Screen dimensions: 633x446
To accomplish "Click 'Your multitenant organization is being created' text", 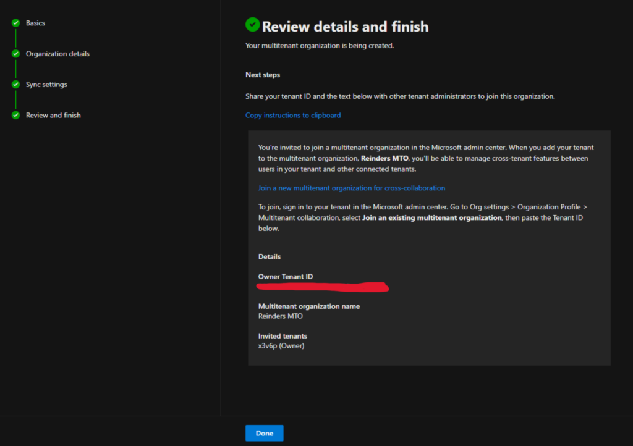I will tap(320, 46).
